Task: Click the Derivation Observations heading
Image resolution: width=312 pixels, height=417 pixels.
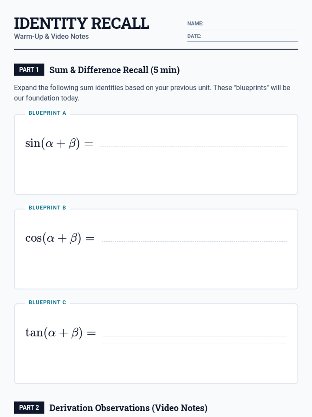Action: pyautogui.click(x=128, y=408)
